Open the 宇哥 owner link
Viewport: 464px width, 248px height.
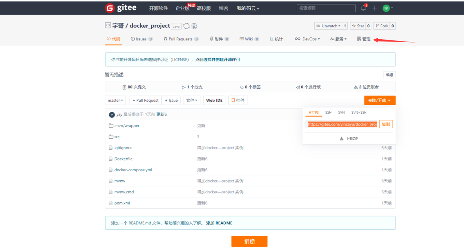pyautogui.click(x=118, y=26)
